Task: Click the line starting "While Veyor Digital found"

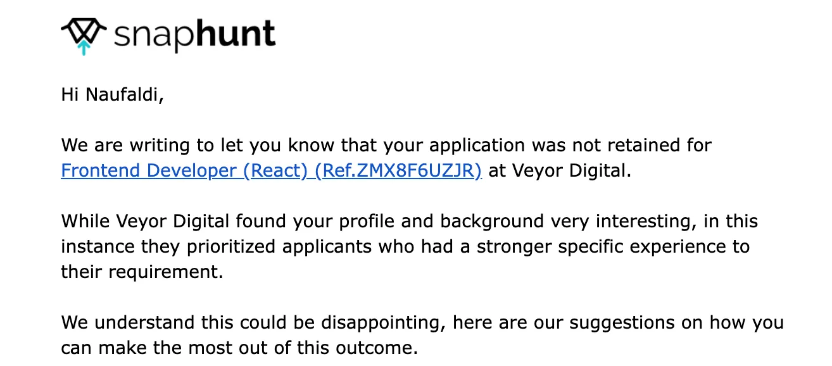Action: pyautogui.click(x=409, y=222)
